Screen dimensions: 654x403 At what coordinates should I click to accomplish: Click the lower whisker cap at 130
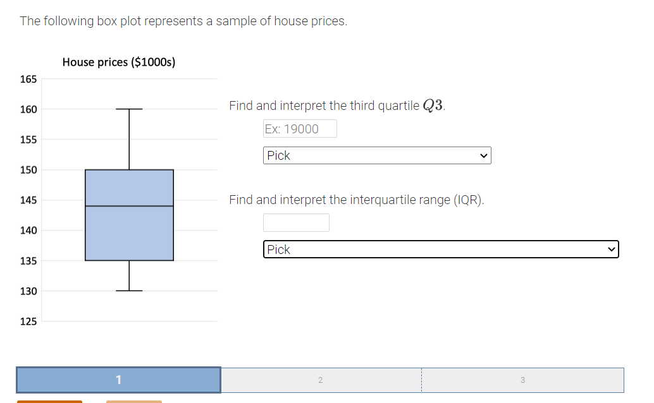[129, 291]
